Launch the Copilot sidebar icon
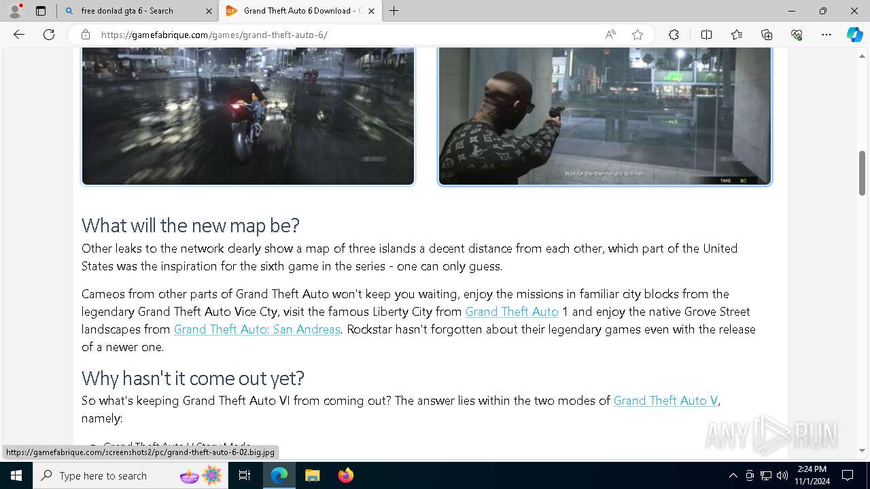The height and width of the screenshot is (489, 870). [x=855, y=35]
